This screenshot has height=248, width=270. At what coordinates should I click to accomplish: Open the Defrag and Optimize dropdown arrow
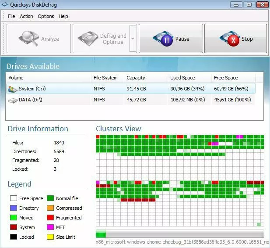coord(133,38)
